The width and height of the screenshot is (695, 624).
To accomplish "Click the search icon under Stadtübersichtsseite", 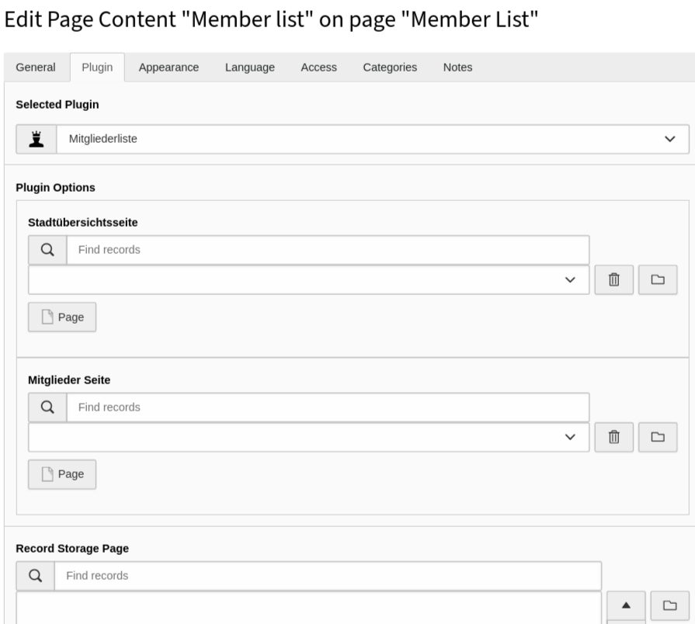I will pyautogui.click(x=47, y=250).
